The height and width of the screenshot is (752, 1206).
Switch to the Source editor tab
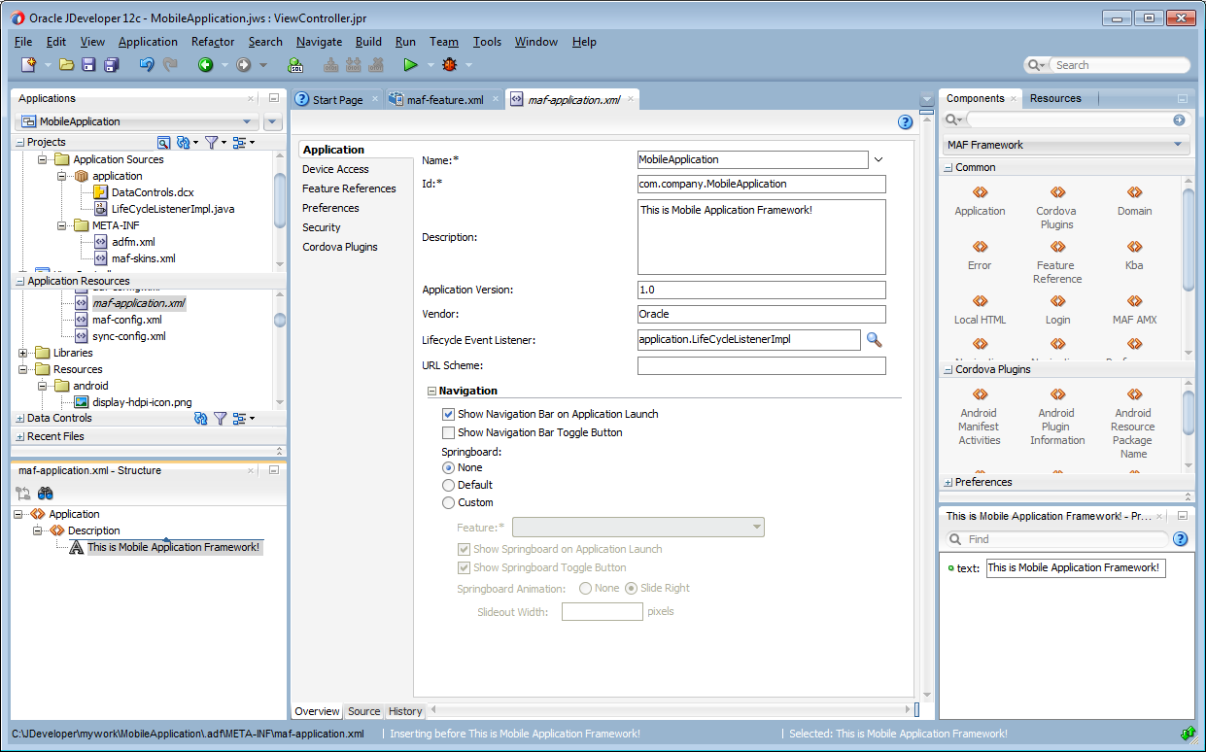(364, 711)
